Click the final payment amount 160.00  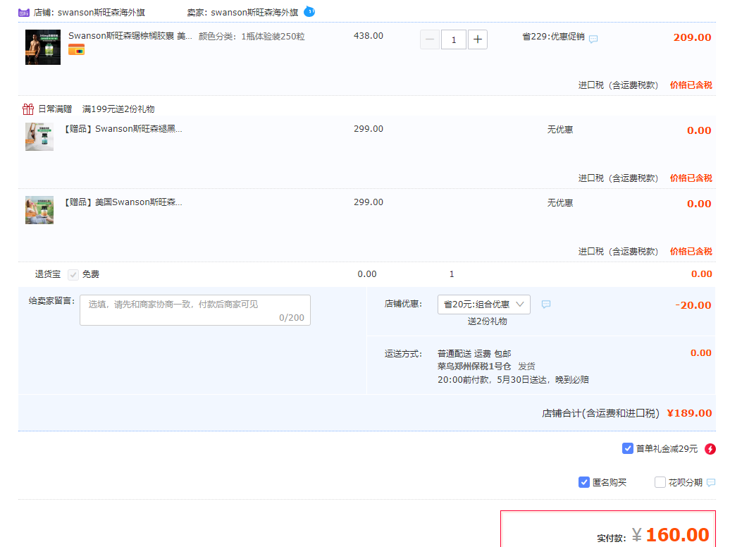pyautogui.click(x=677, y=534)
